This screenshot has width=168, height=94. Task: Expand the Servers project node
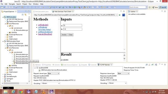3,74
